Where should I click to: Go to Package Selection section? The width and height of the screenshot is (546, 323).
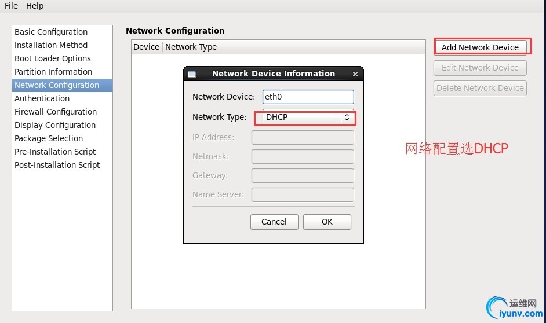49,138
